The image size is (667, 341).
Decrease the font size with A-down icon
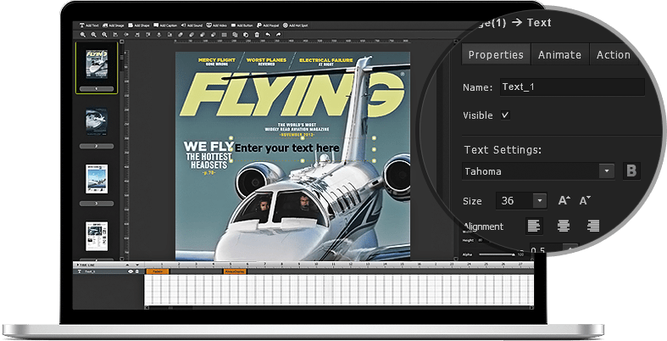[586, 200]
